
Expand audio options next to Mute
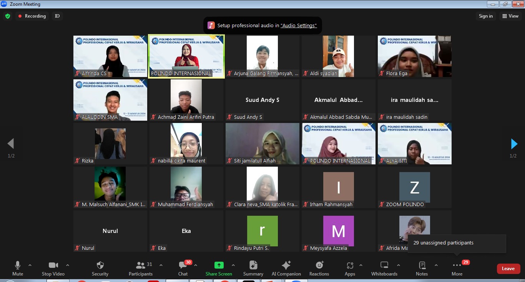click(30, 265)
